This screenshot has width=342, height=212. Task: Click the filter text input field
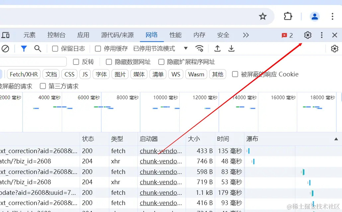pos(33,62)
